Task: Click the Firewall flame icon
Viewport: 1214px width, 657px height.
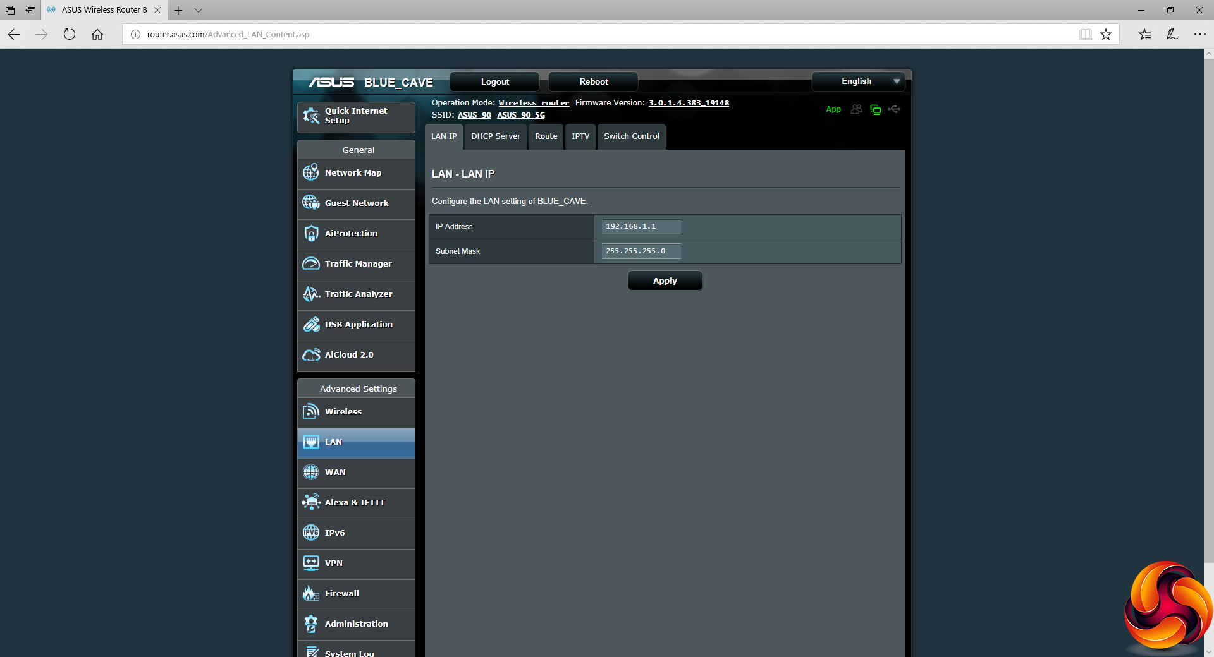Action: click(310, 593)
